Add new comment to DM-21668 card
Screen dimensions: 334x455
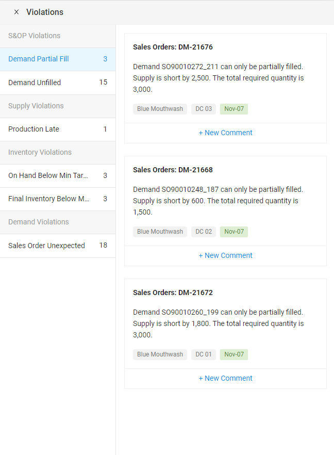point(225,255)
